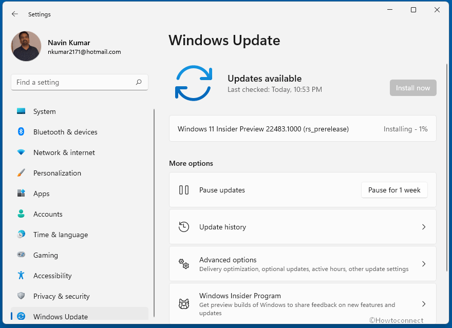Click inside Find a setting box
Screen dimensions: 452x328
[x=80, y=82]
